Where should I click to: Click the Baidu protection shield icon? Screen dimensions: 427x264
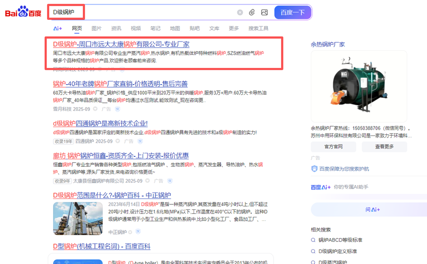[x=314, y=169]
